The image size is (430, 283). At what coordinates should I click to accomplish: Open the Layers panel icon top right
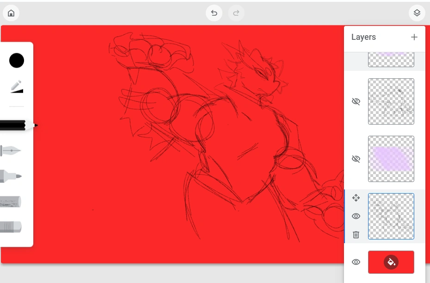[x=417, y=13]
